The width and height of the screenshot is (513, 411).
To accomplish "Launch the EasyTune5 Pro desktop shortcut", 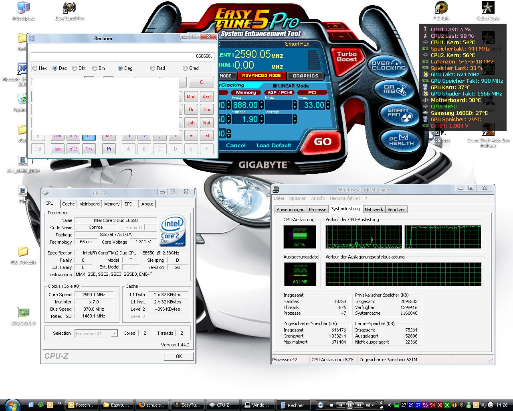I will [x=70, y=11].
